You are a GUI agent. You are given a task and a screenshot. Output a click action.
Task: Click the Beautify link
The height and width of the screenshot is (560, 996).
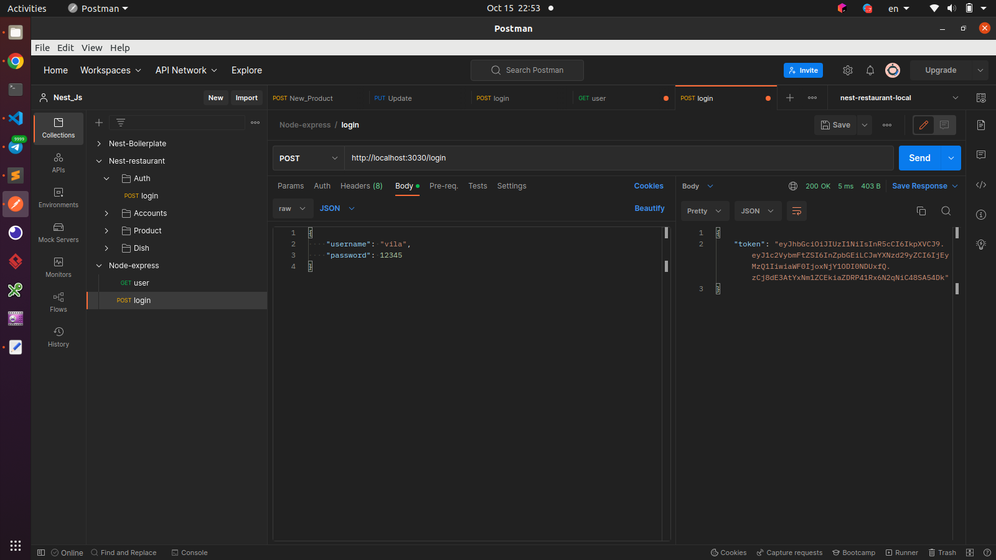[649, 208]
